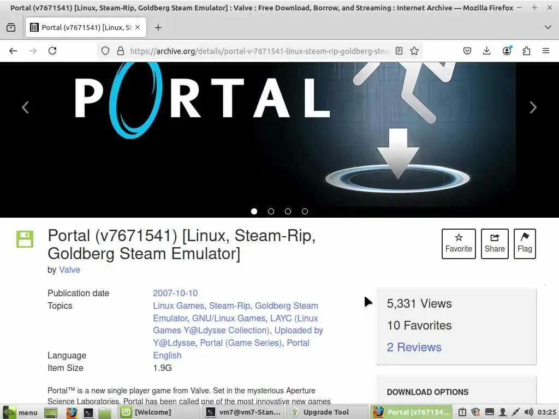Screen dimensions: 559x419
Task: Open the 03:25 clock calendar
Action: (x=547, y=412)
